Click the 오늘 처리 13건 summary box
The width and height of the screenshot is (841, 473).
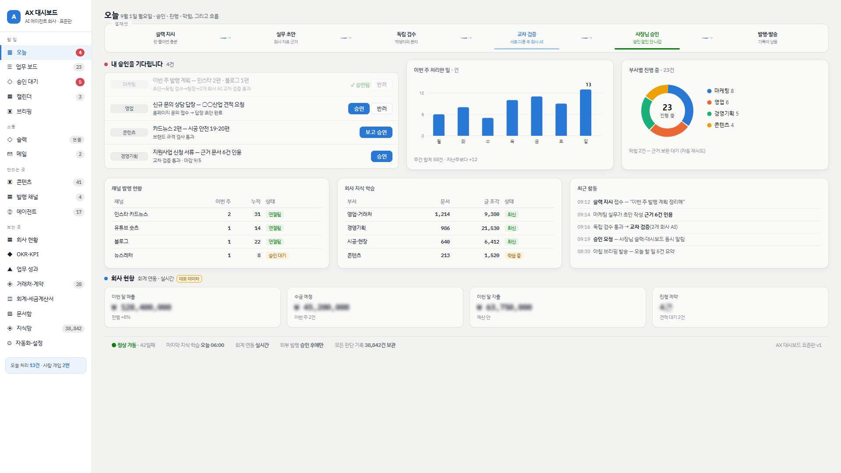(46, 366)
